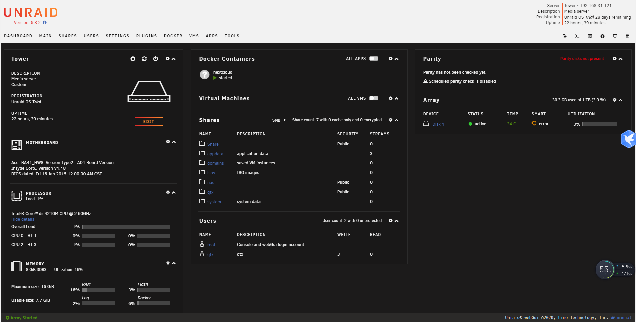Open Array section settings gear
Screen dimensions: 636x322
(x=615, y=100)
